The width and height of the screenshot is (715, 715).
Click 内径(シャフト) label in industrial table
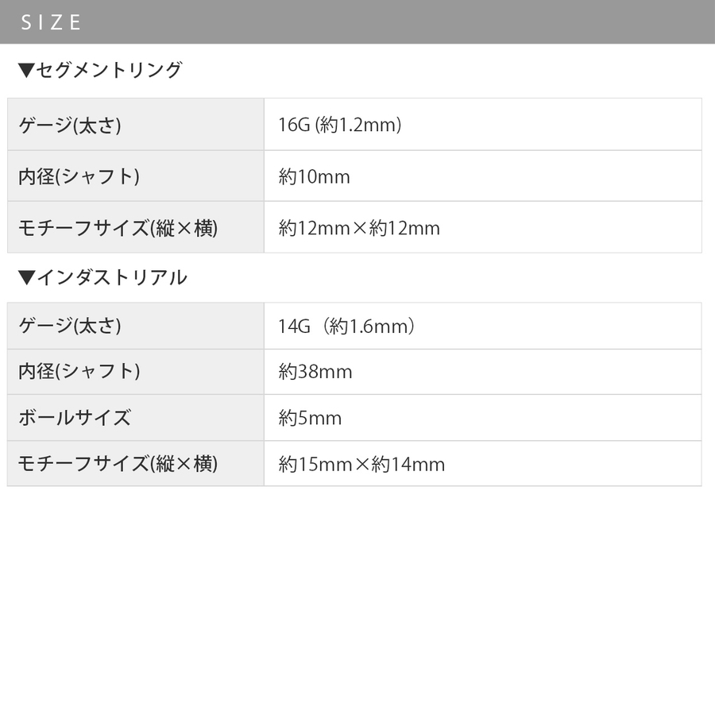[x=79, y=371]
